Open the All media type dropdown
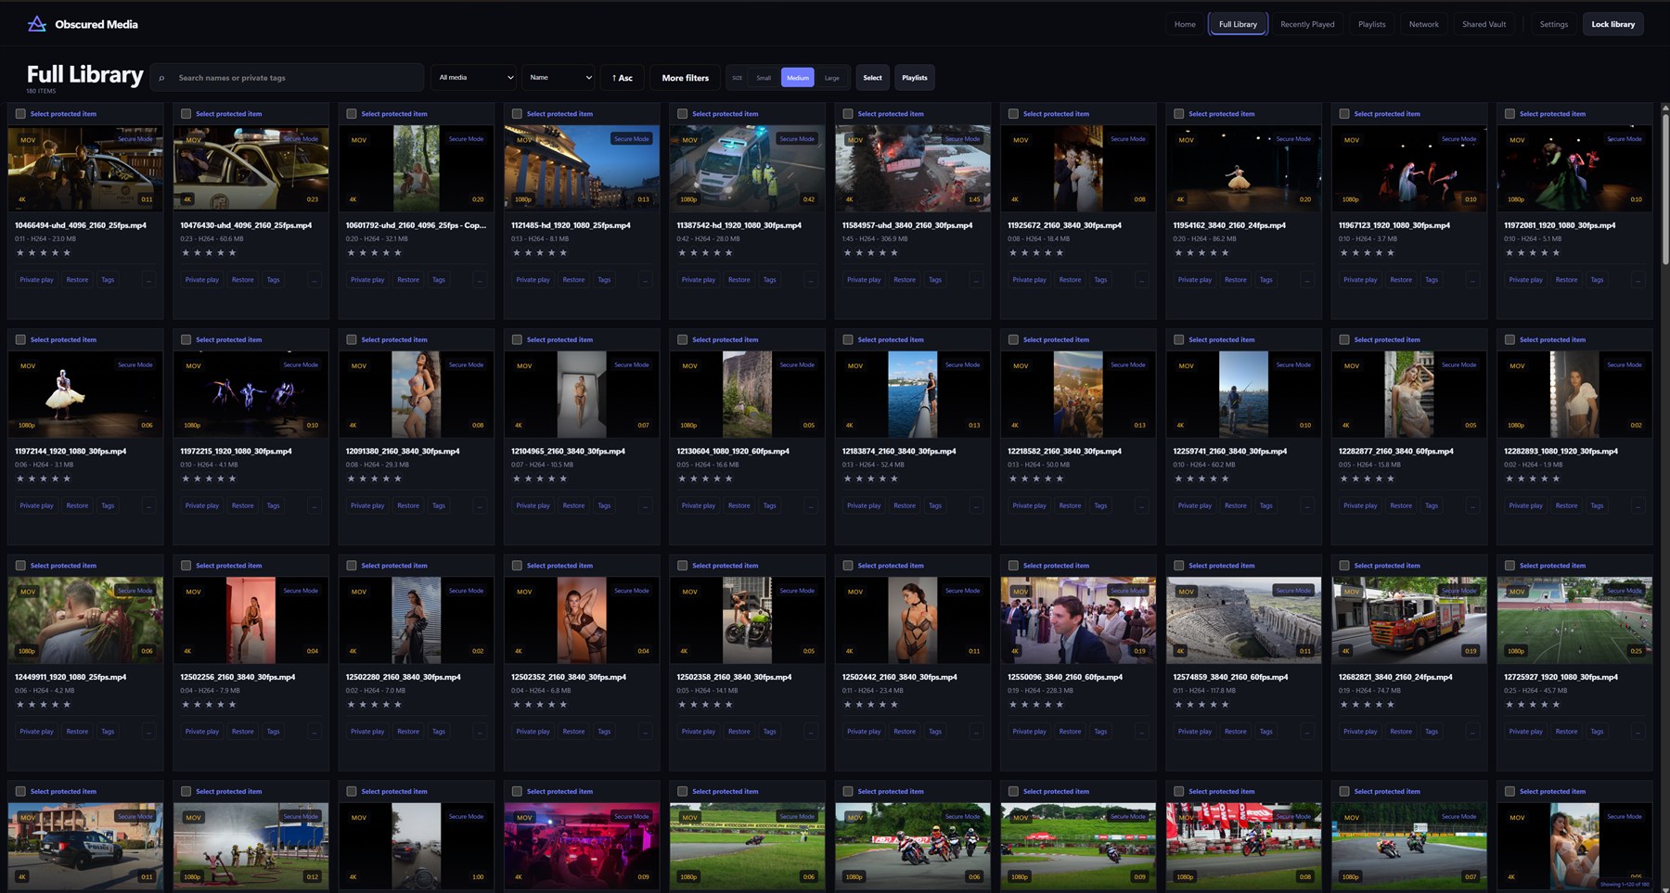 [x=475, y=78]
